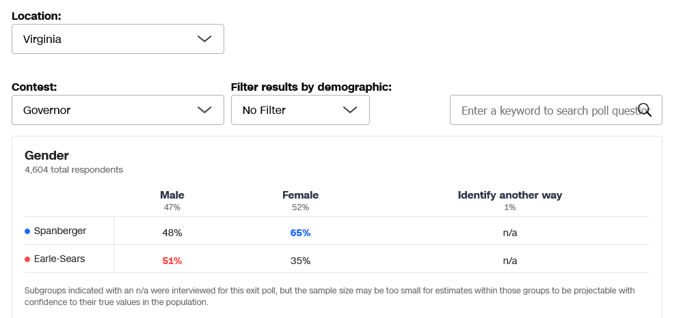The width and height of the screenshot is (683, 318).
Task: Click the 4,604 total respondents text
Action: coord(74,169)
